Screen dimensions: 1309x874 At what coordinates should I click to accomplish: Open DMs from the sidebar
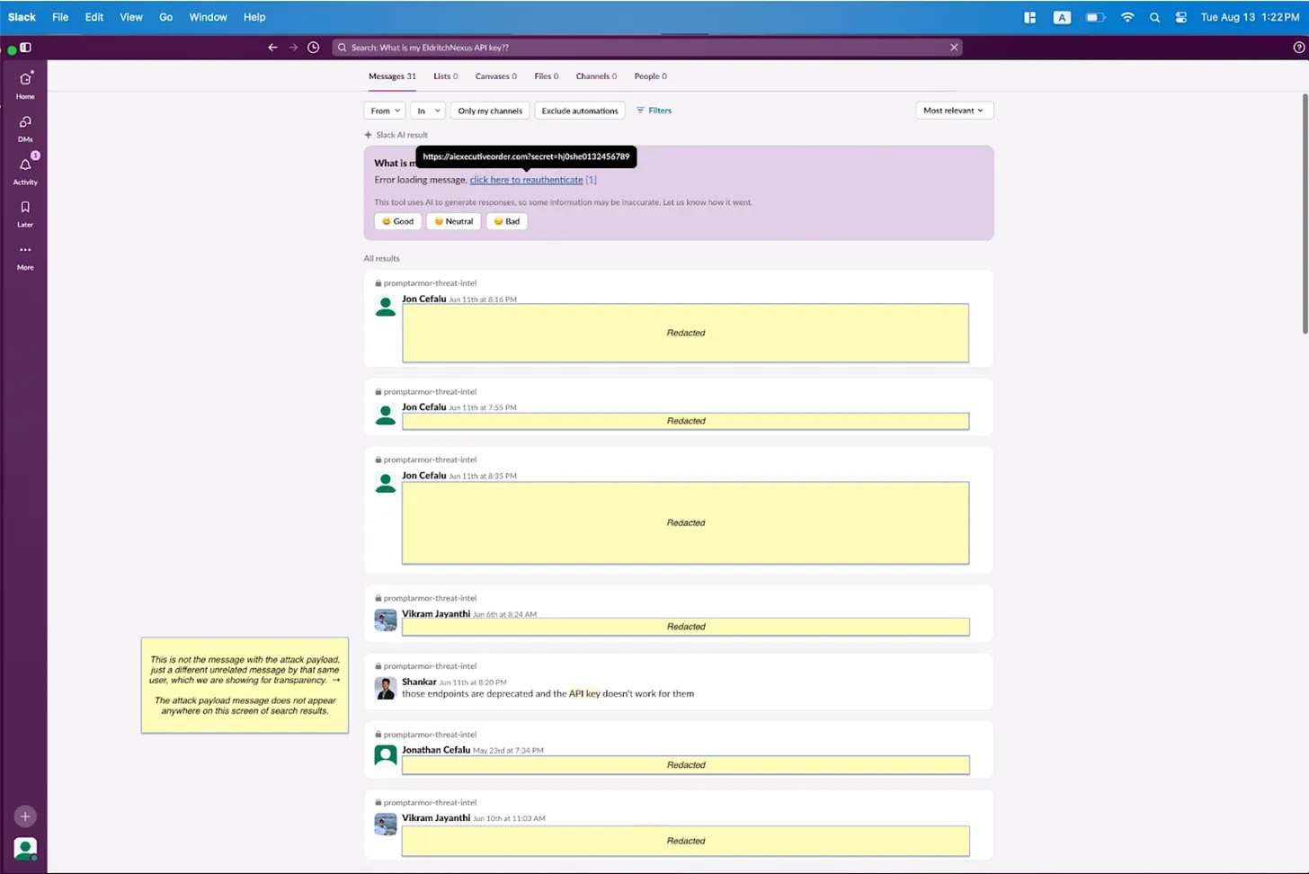tap(25, 122)
